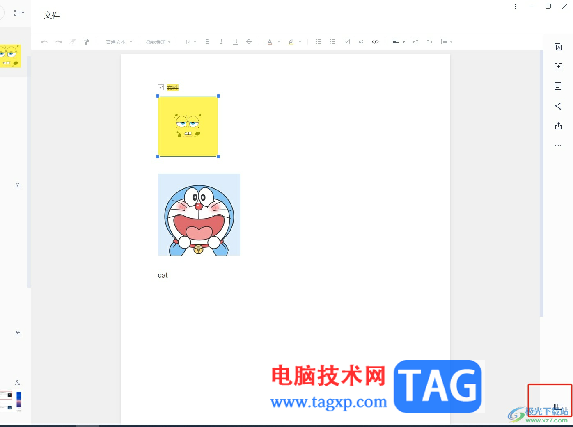This screenshot has height=427, width=573.
Task: Toggle italic formatting
Action: point(221,42)
